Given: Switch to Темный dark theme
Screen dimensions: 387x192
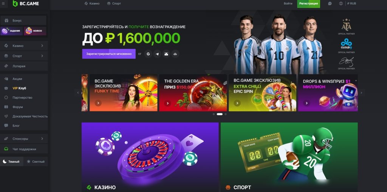Looking at the screenshot, I should [12, 162].
